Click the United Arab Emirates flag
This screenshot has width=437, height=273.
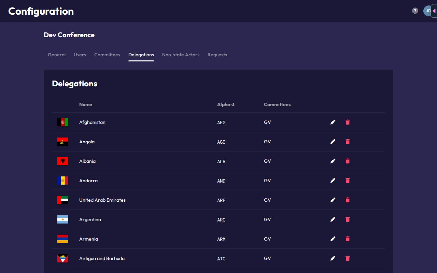pyautogui.click(x=63, y=200)
